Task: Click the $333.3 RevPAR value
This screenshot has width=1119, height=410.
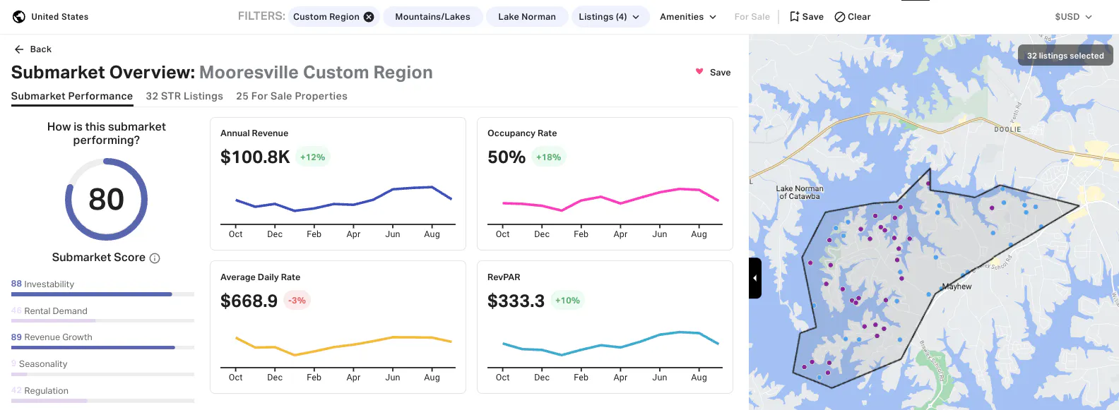Action: [516, 301]
